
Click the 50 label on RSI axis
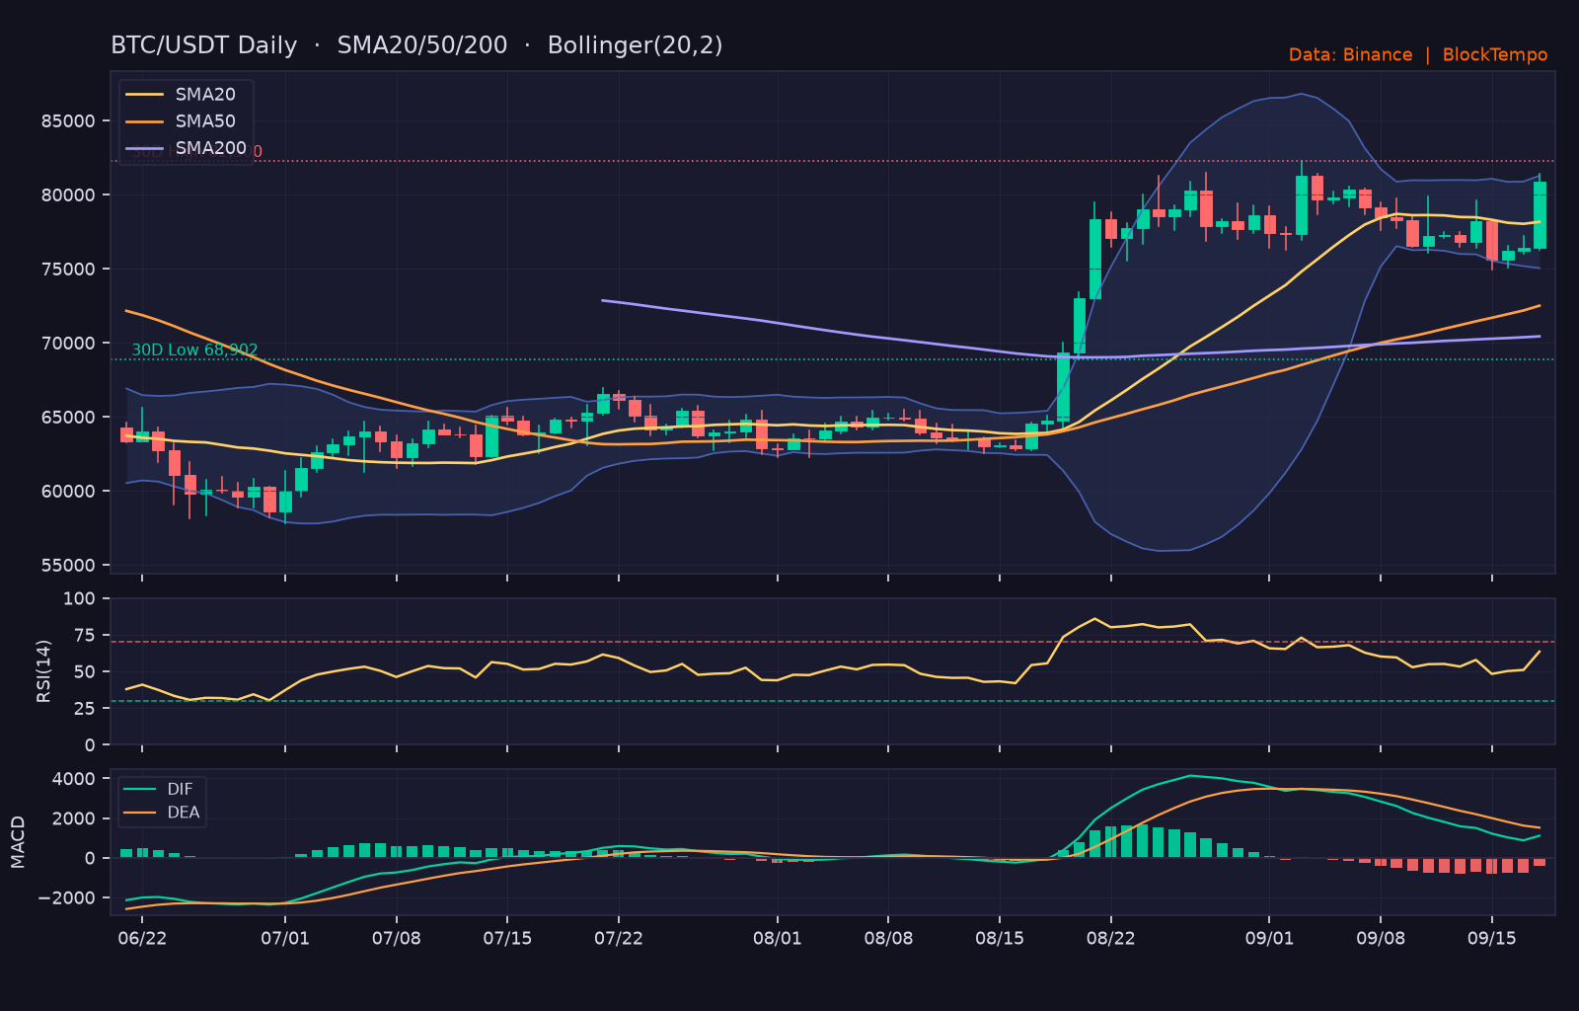85,671
